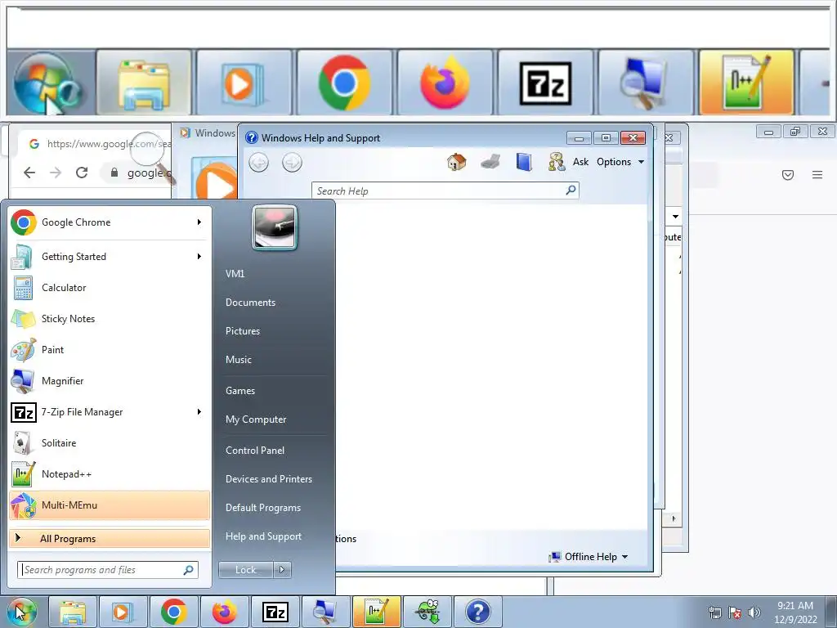Click padlock icon in Chrome address bar
The width and height of the screenshot is (837, 628).
click(114, 173)
